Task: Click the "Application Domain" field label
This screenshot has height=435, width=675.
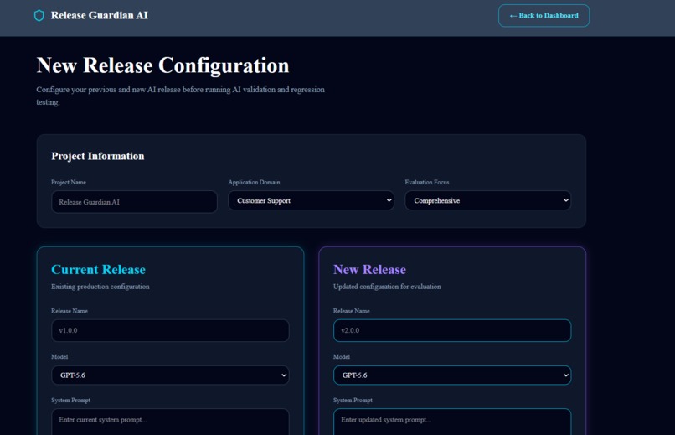Action: (254, 182)
